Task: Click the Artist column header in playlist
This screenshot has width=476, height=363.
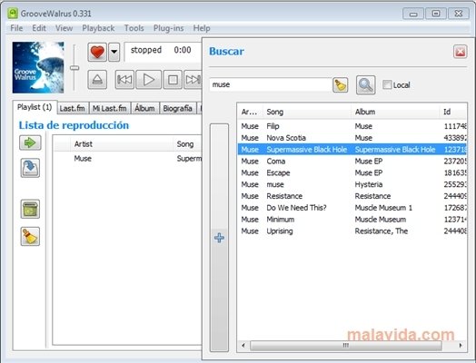Action: point(122,144)
